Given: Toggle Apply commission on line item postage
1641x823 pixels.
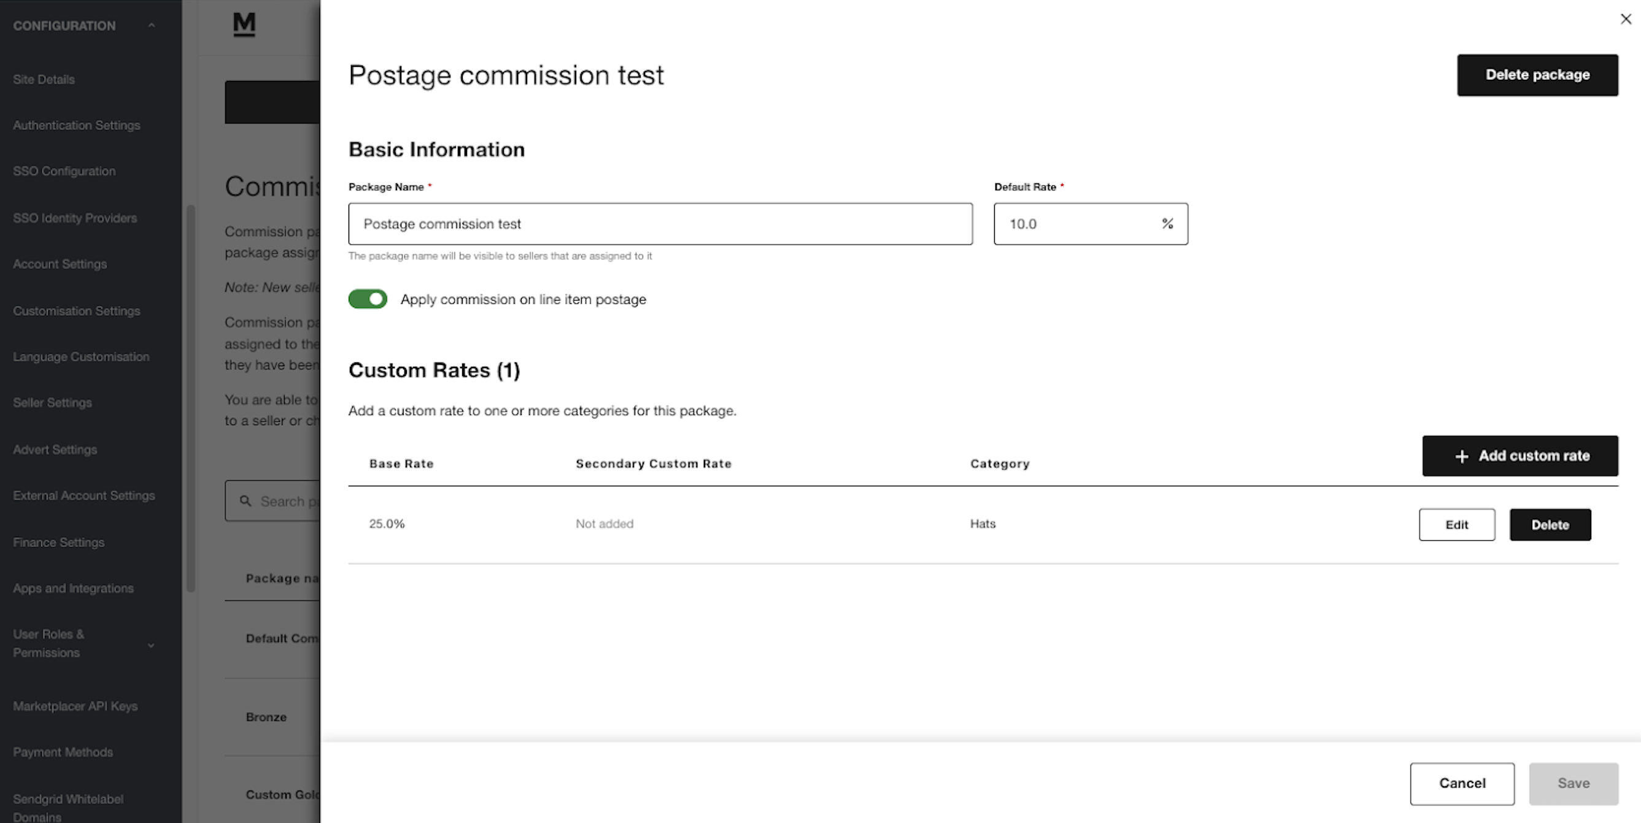Looking at the screenshot, I should tap(368, 299).
